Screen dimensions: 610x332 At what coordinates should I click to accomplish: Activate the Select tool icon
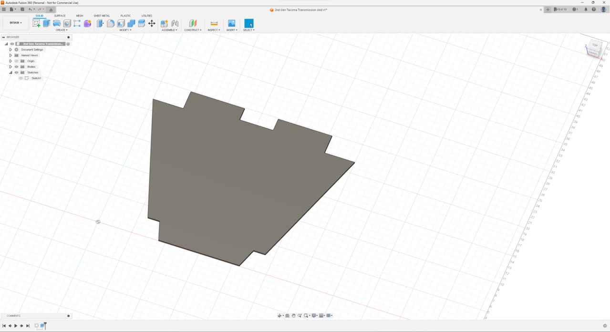(248, 23)
